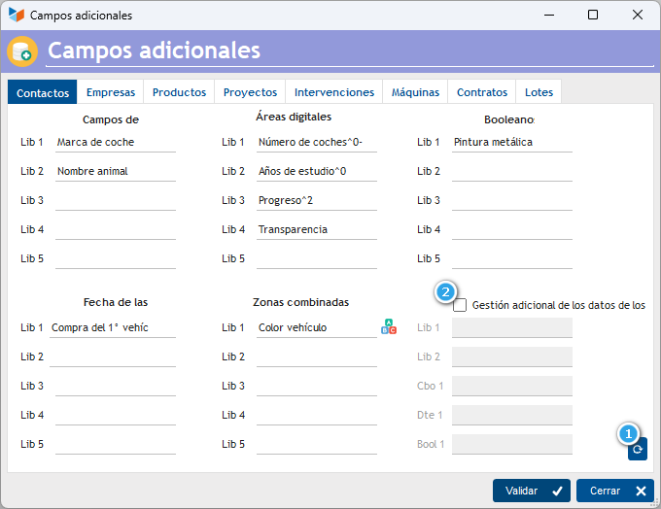Go to the Lotes tab
This screenshot has width=661, height=509.
pos(539,92)
